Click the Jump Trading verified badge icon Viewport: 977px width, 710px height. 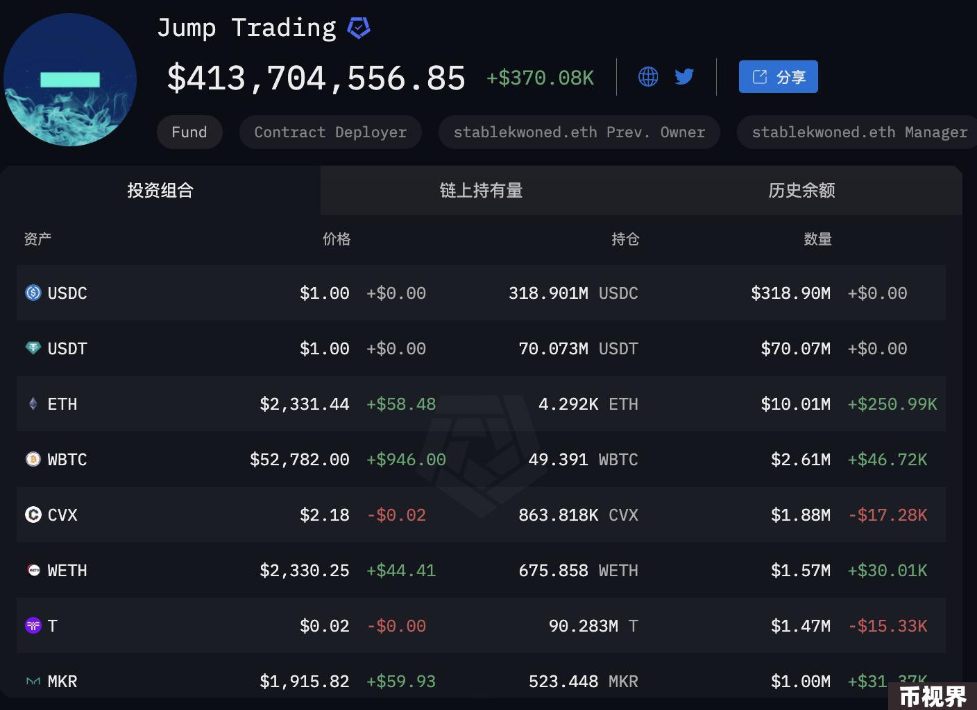(x=359, y=28)
